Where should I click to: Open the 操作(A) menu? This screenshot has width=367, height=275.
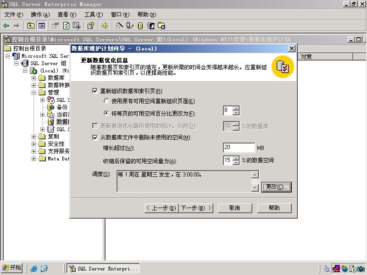click(x=40, y=15)
